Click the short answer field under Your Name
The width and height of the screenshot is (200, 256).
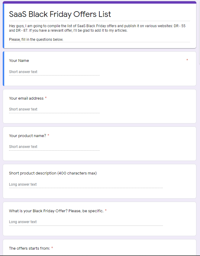click(54, 72)
